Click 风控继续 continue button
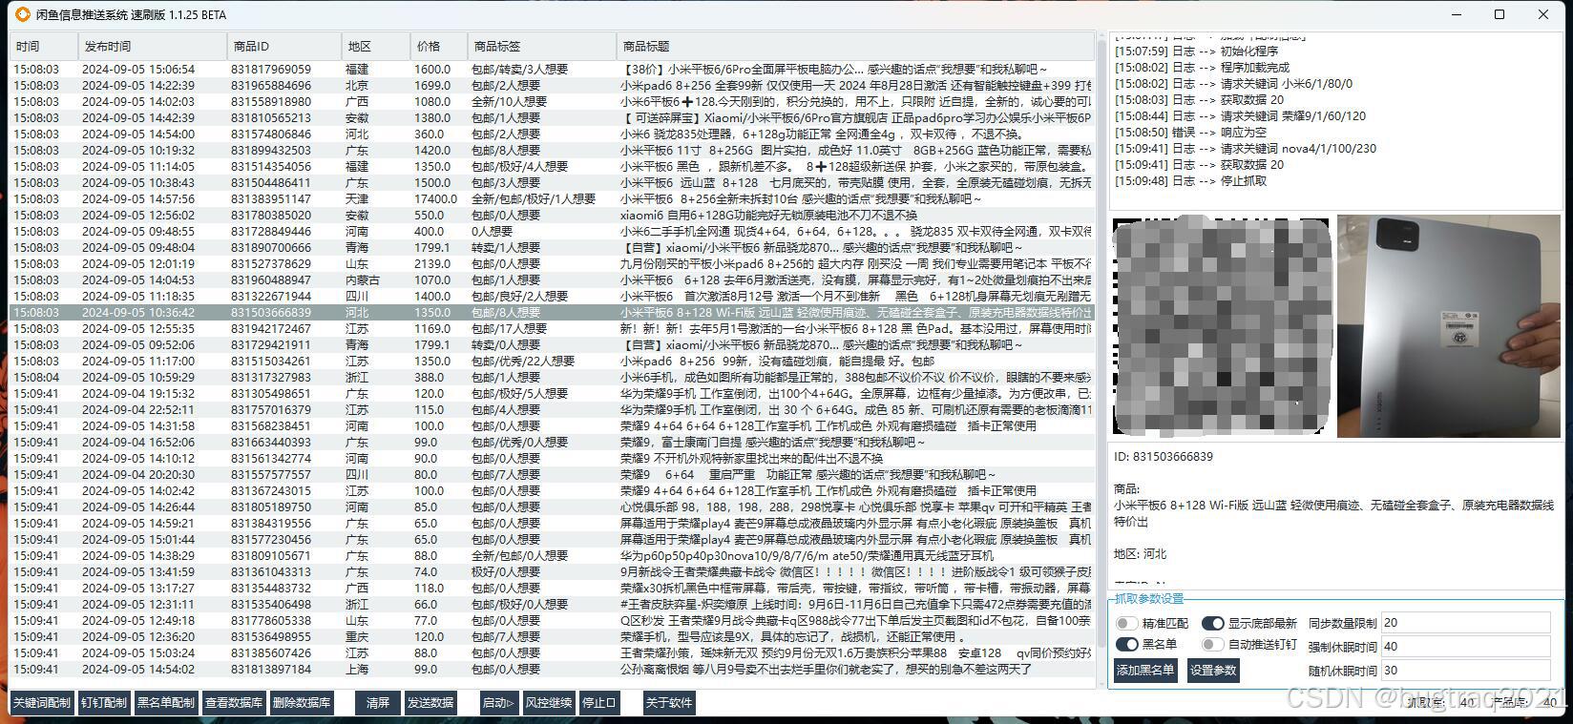1573x724 pixels. [x=549, y=703]
